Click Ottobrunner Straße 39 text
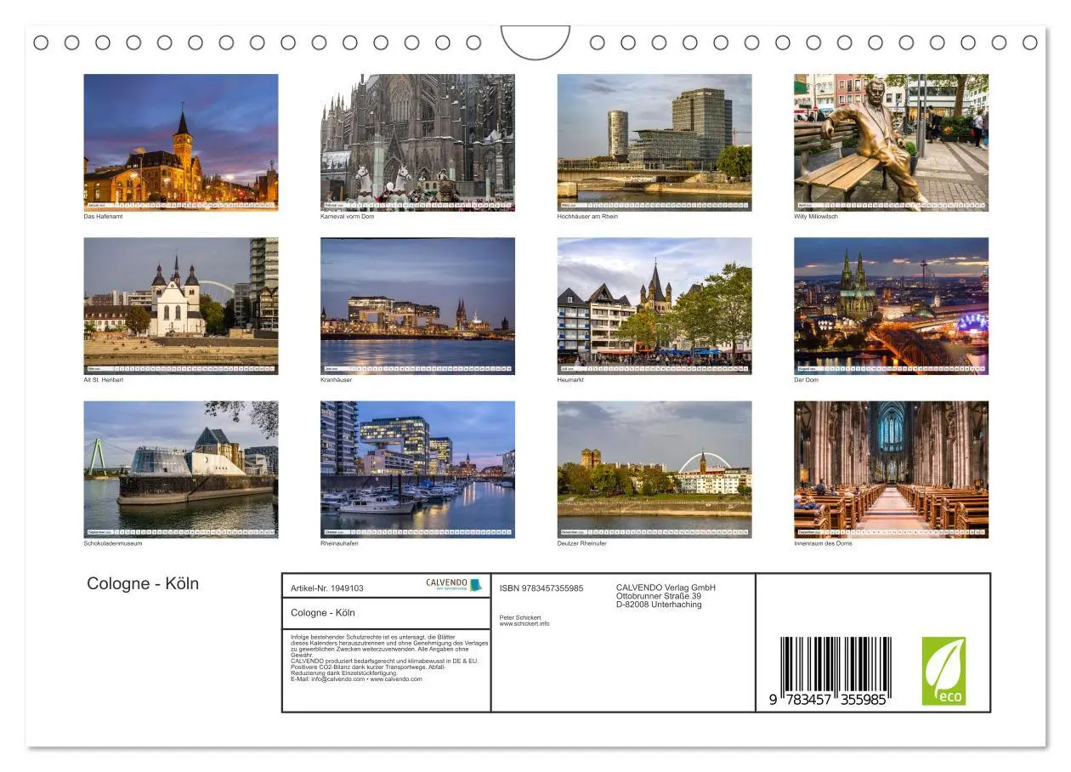1071x772 pixels. pos(659,596)
